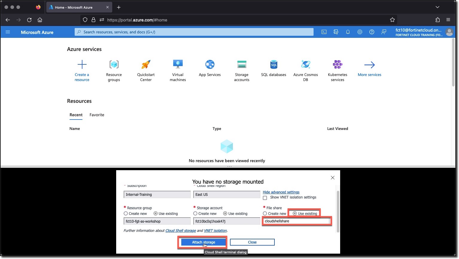Screen dimensions: 459x259
Task: Open Kubernetes services icon
Action: click(x=337, y=64)
